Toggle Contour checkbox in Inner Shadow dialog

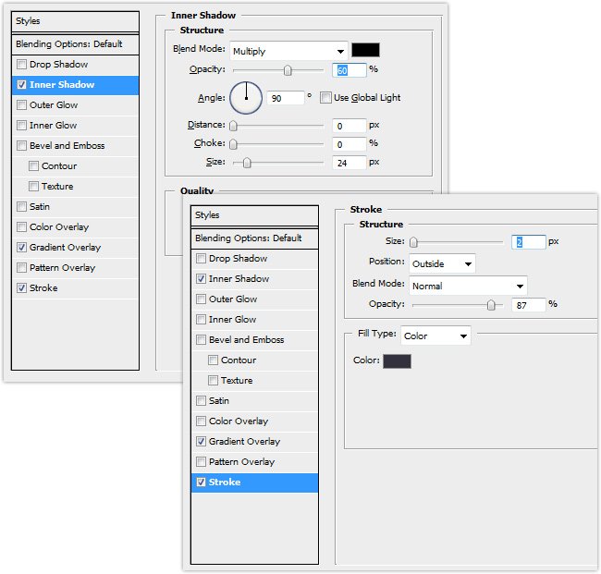click(x=33, y=165)
